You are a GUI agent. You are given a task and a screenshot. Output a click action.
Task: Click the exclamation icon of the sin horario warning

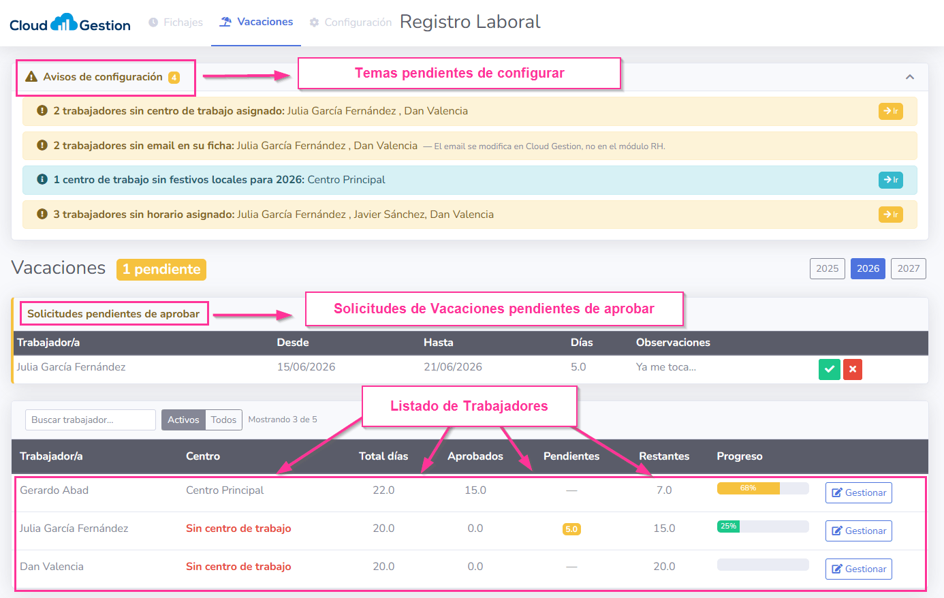point(42,214)
